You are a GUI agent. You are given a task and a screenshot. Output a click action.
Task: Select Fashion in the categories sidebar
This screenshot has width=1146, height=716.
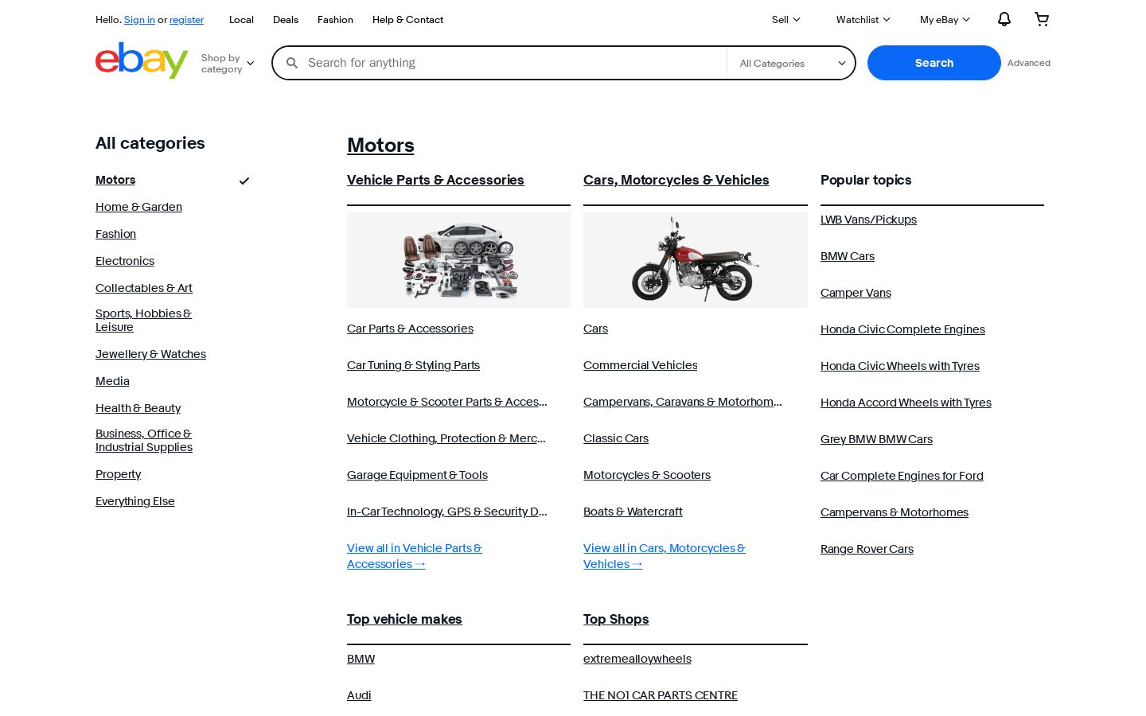click(x=115, y=234)
